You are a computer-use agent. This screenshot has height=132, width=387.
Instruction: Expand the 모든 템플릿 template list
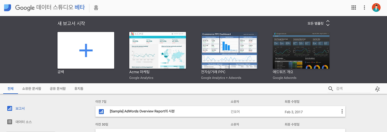(328, 23)
